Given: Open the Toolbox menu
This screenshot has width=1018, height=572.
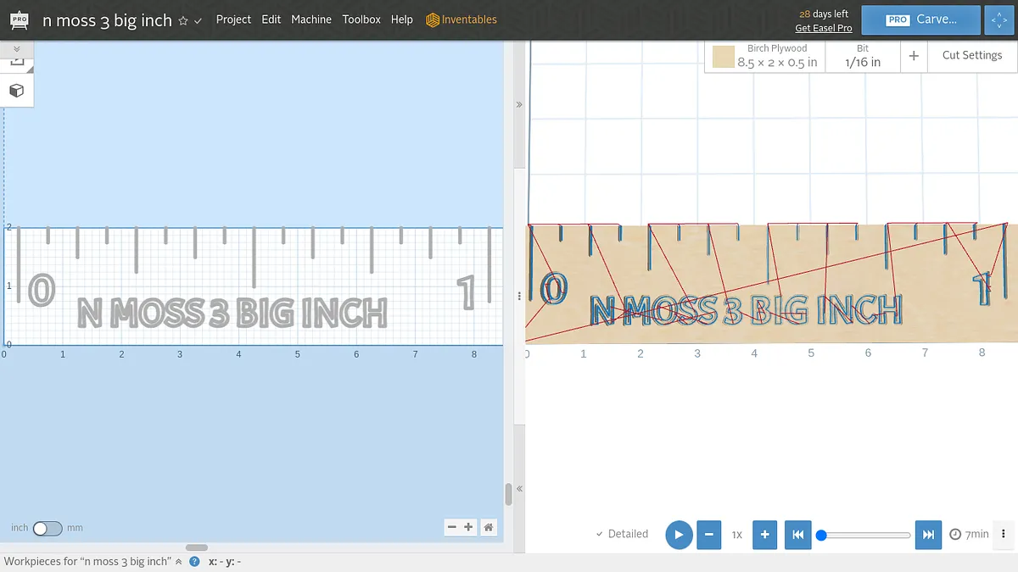Looking at the screenshot, I should tap(361, 19).
